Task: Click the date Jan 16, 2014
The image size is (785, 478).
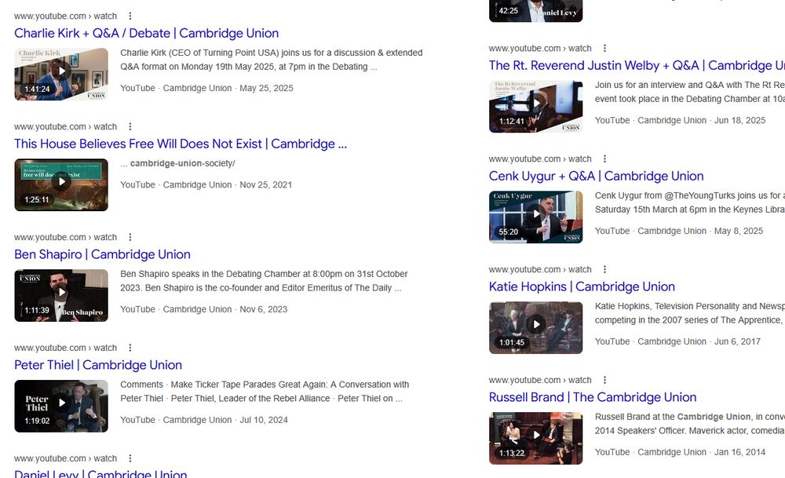Action: point(740,452)
